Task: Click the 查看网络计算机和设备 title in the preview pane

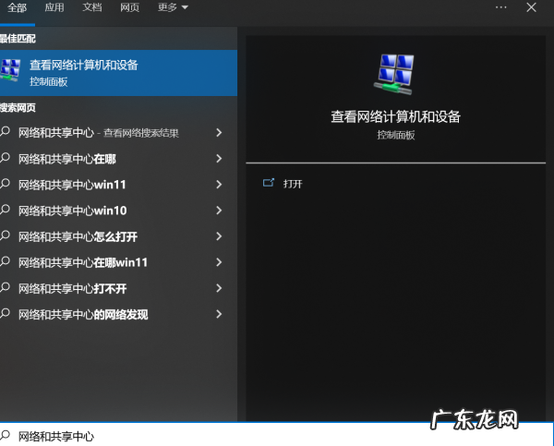Action: [395, 117]
